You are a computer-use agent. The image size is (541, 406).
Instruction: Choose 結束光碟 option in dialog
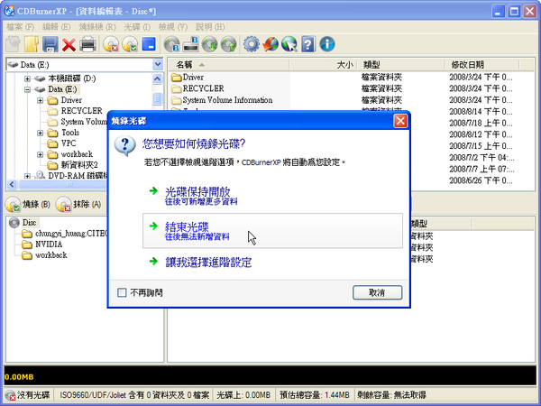point(272,231)
